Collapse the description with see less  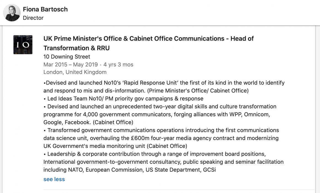pyautogui.click(x=54, y=179)
